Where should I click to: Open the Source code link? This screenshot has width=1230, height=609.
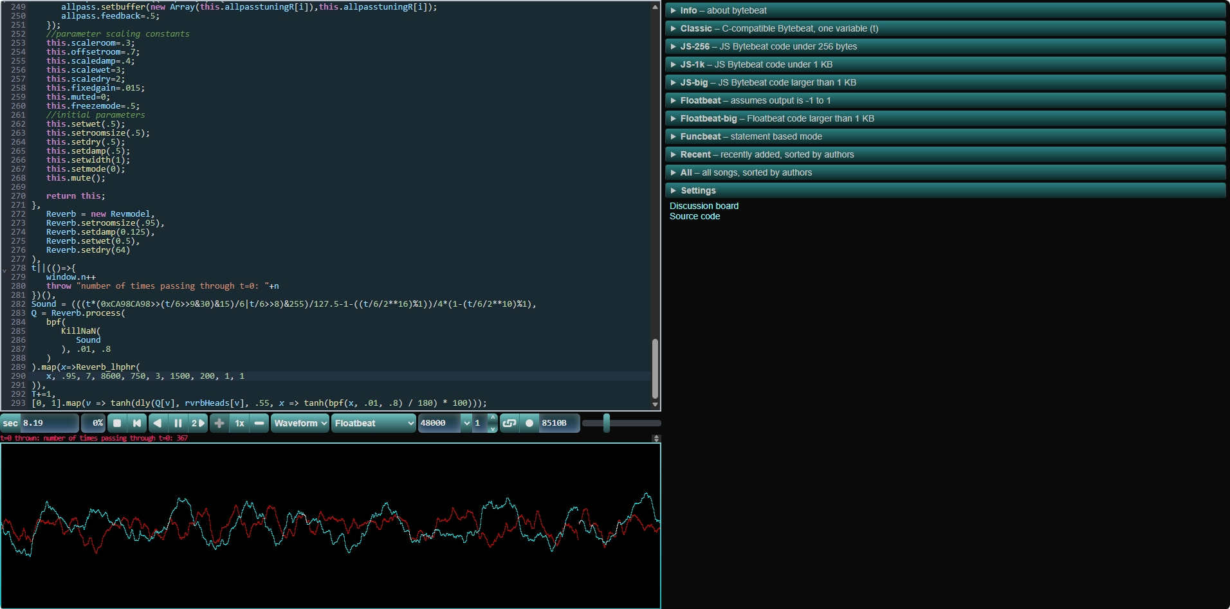tap(695, 216)
